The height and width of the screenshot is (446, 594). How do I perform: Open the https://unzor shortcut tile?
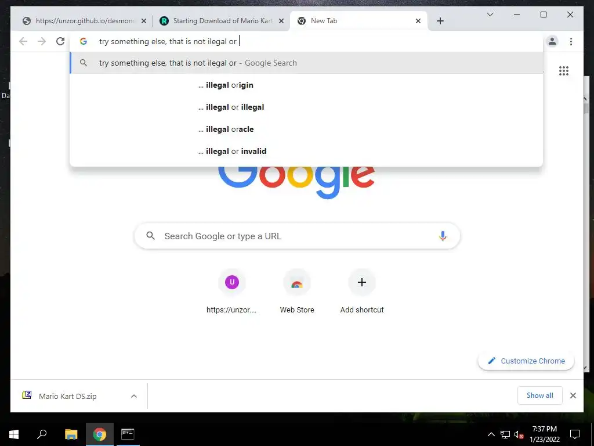coord(231,292)
